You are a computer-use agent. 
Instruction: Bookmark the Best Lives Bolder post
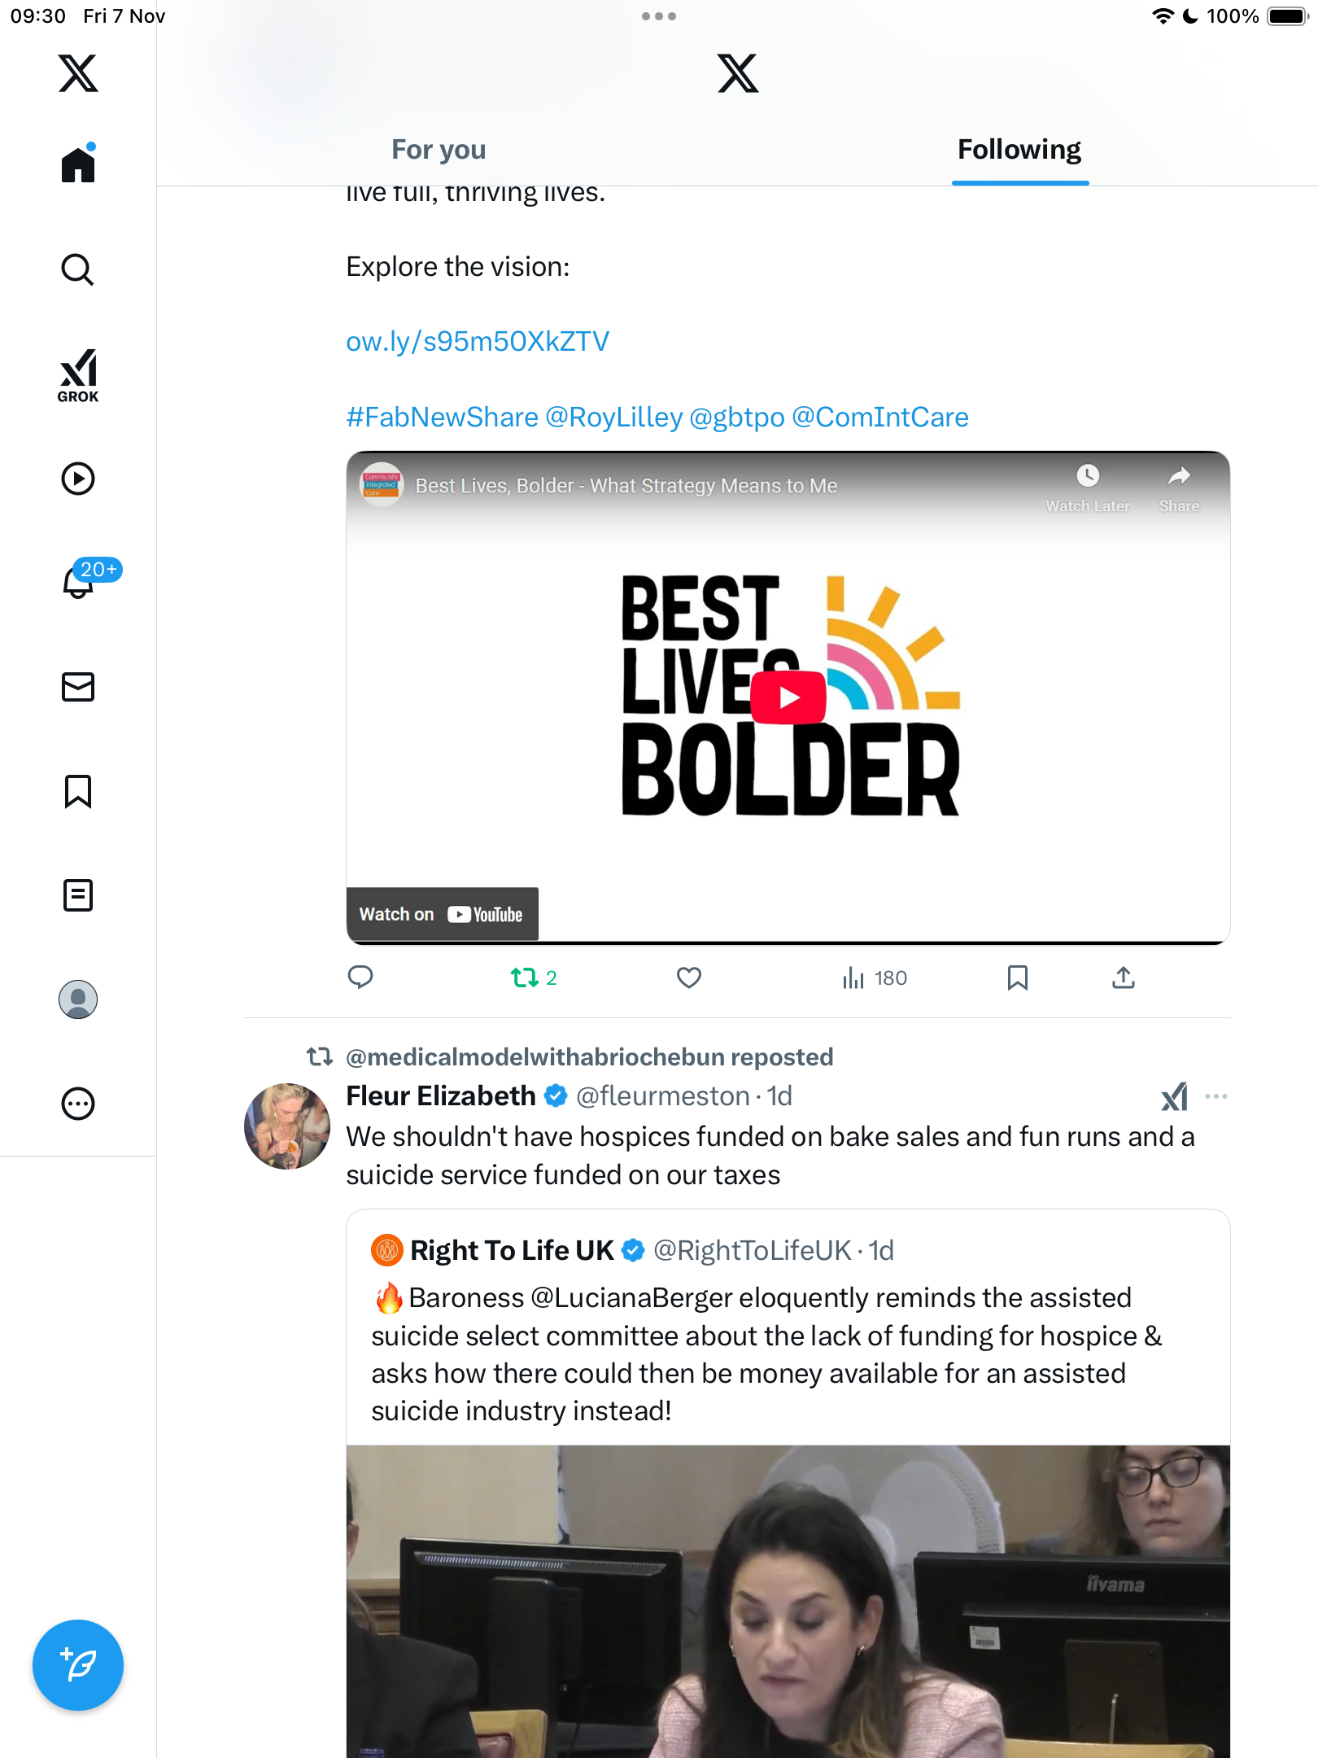(1017, 977)
